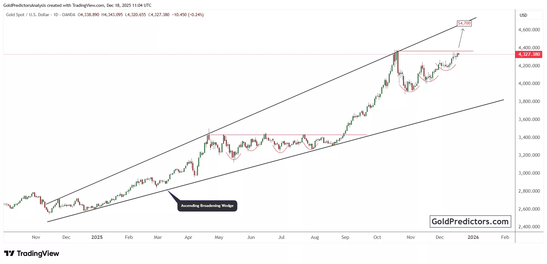The width and height of the screenshot is (547, 264).
Task: Click the 4,600.000 price axis level
Action: [x=529, y=30]
